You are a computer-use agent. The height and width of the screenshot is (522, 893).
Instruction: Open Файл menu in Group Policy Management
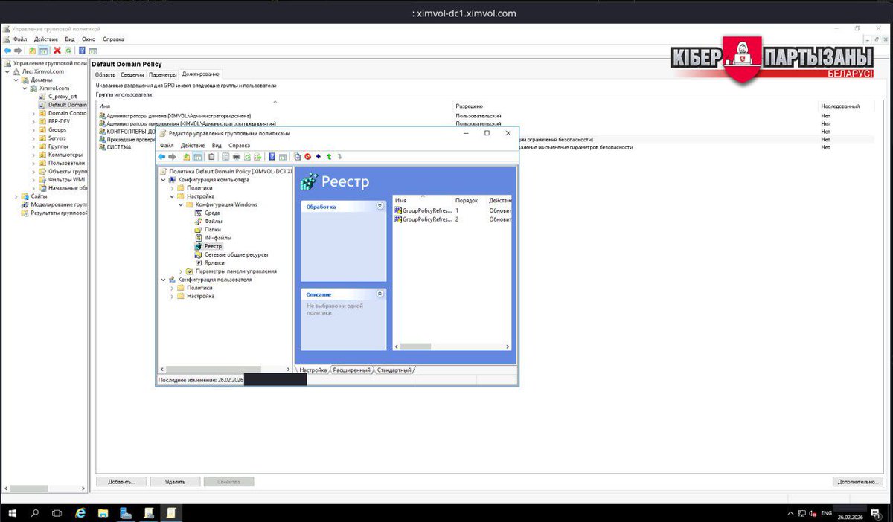[x=20, y=39]
